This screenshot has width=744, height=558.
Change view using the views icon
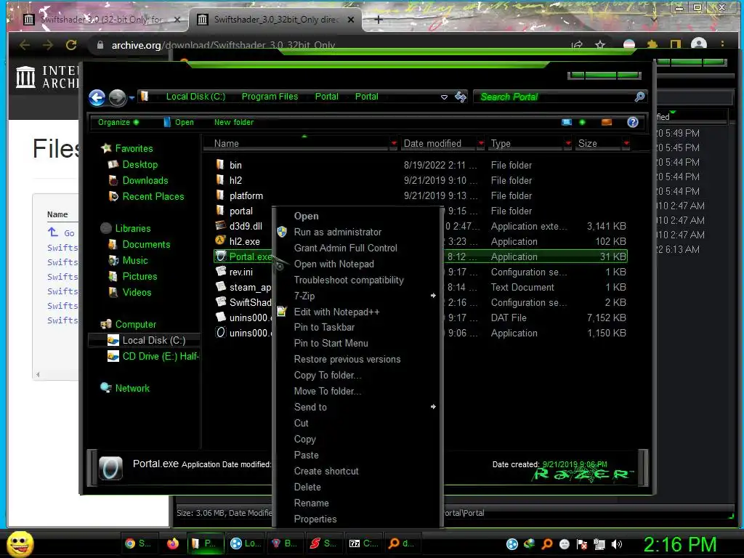click(567, 122)
